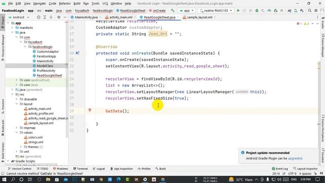The height and width of the screenshot is (183, 325).
Task: Expand the themes (2) folder
Action: pyautogui.click(x=21, y=147)
